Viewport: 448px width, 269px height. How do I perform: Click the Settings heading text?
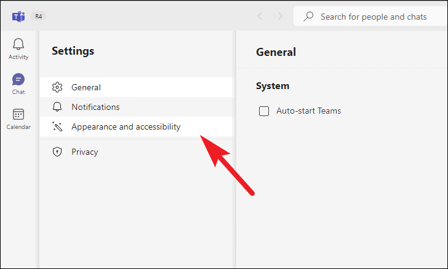[73, 51]
